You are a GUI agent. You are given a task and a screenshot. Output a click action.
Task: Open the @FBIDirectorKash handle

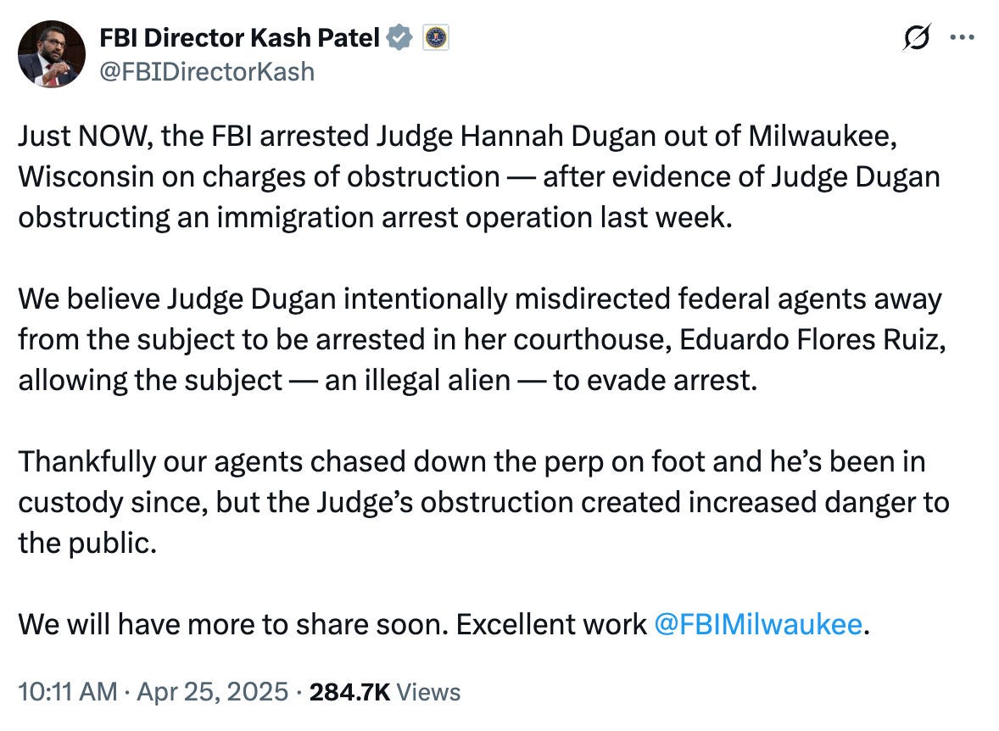point(209,72)
